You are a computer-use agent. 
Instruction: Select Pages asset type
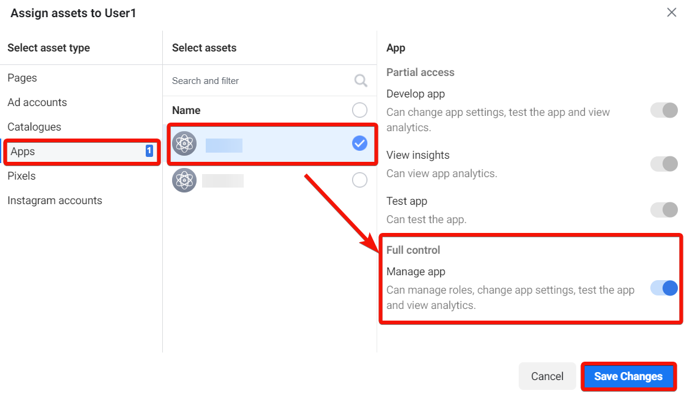point(22,78)
